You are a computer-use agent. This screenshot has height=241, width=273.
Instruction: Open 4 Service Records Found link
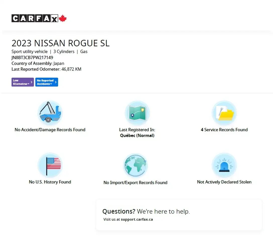pyautogui.click(x=224, y=130)
